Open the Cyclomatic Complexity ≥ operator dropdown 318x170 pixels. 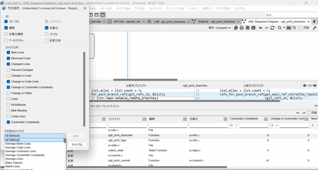[234, 125]
